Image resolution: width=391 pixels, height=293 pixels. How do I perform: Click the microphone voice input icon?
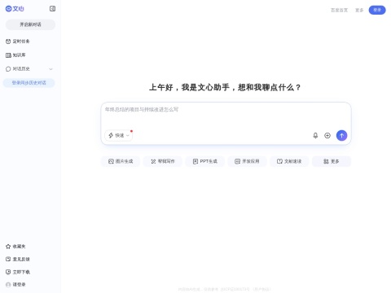pos(315,135)
